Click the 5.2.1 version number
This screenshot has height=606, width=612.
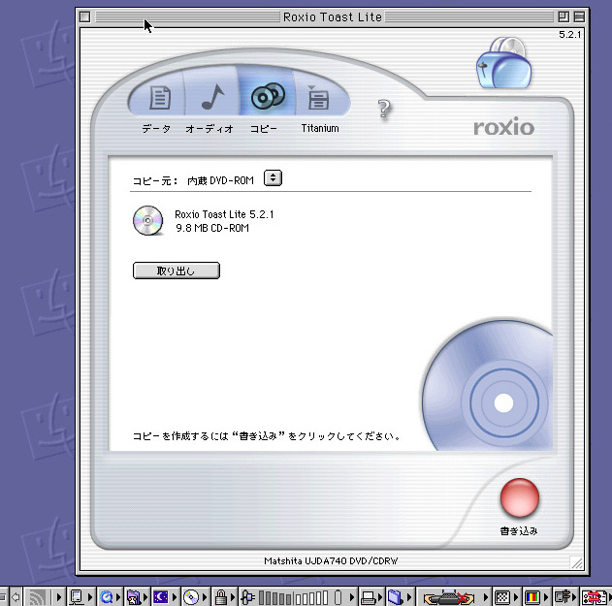tap(570, 34)
